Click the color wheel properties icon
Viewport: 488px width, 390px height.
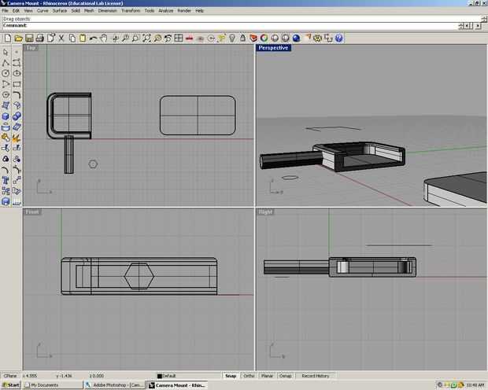point(264,39)
